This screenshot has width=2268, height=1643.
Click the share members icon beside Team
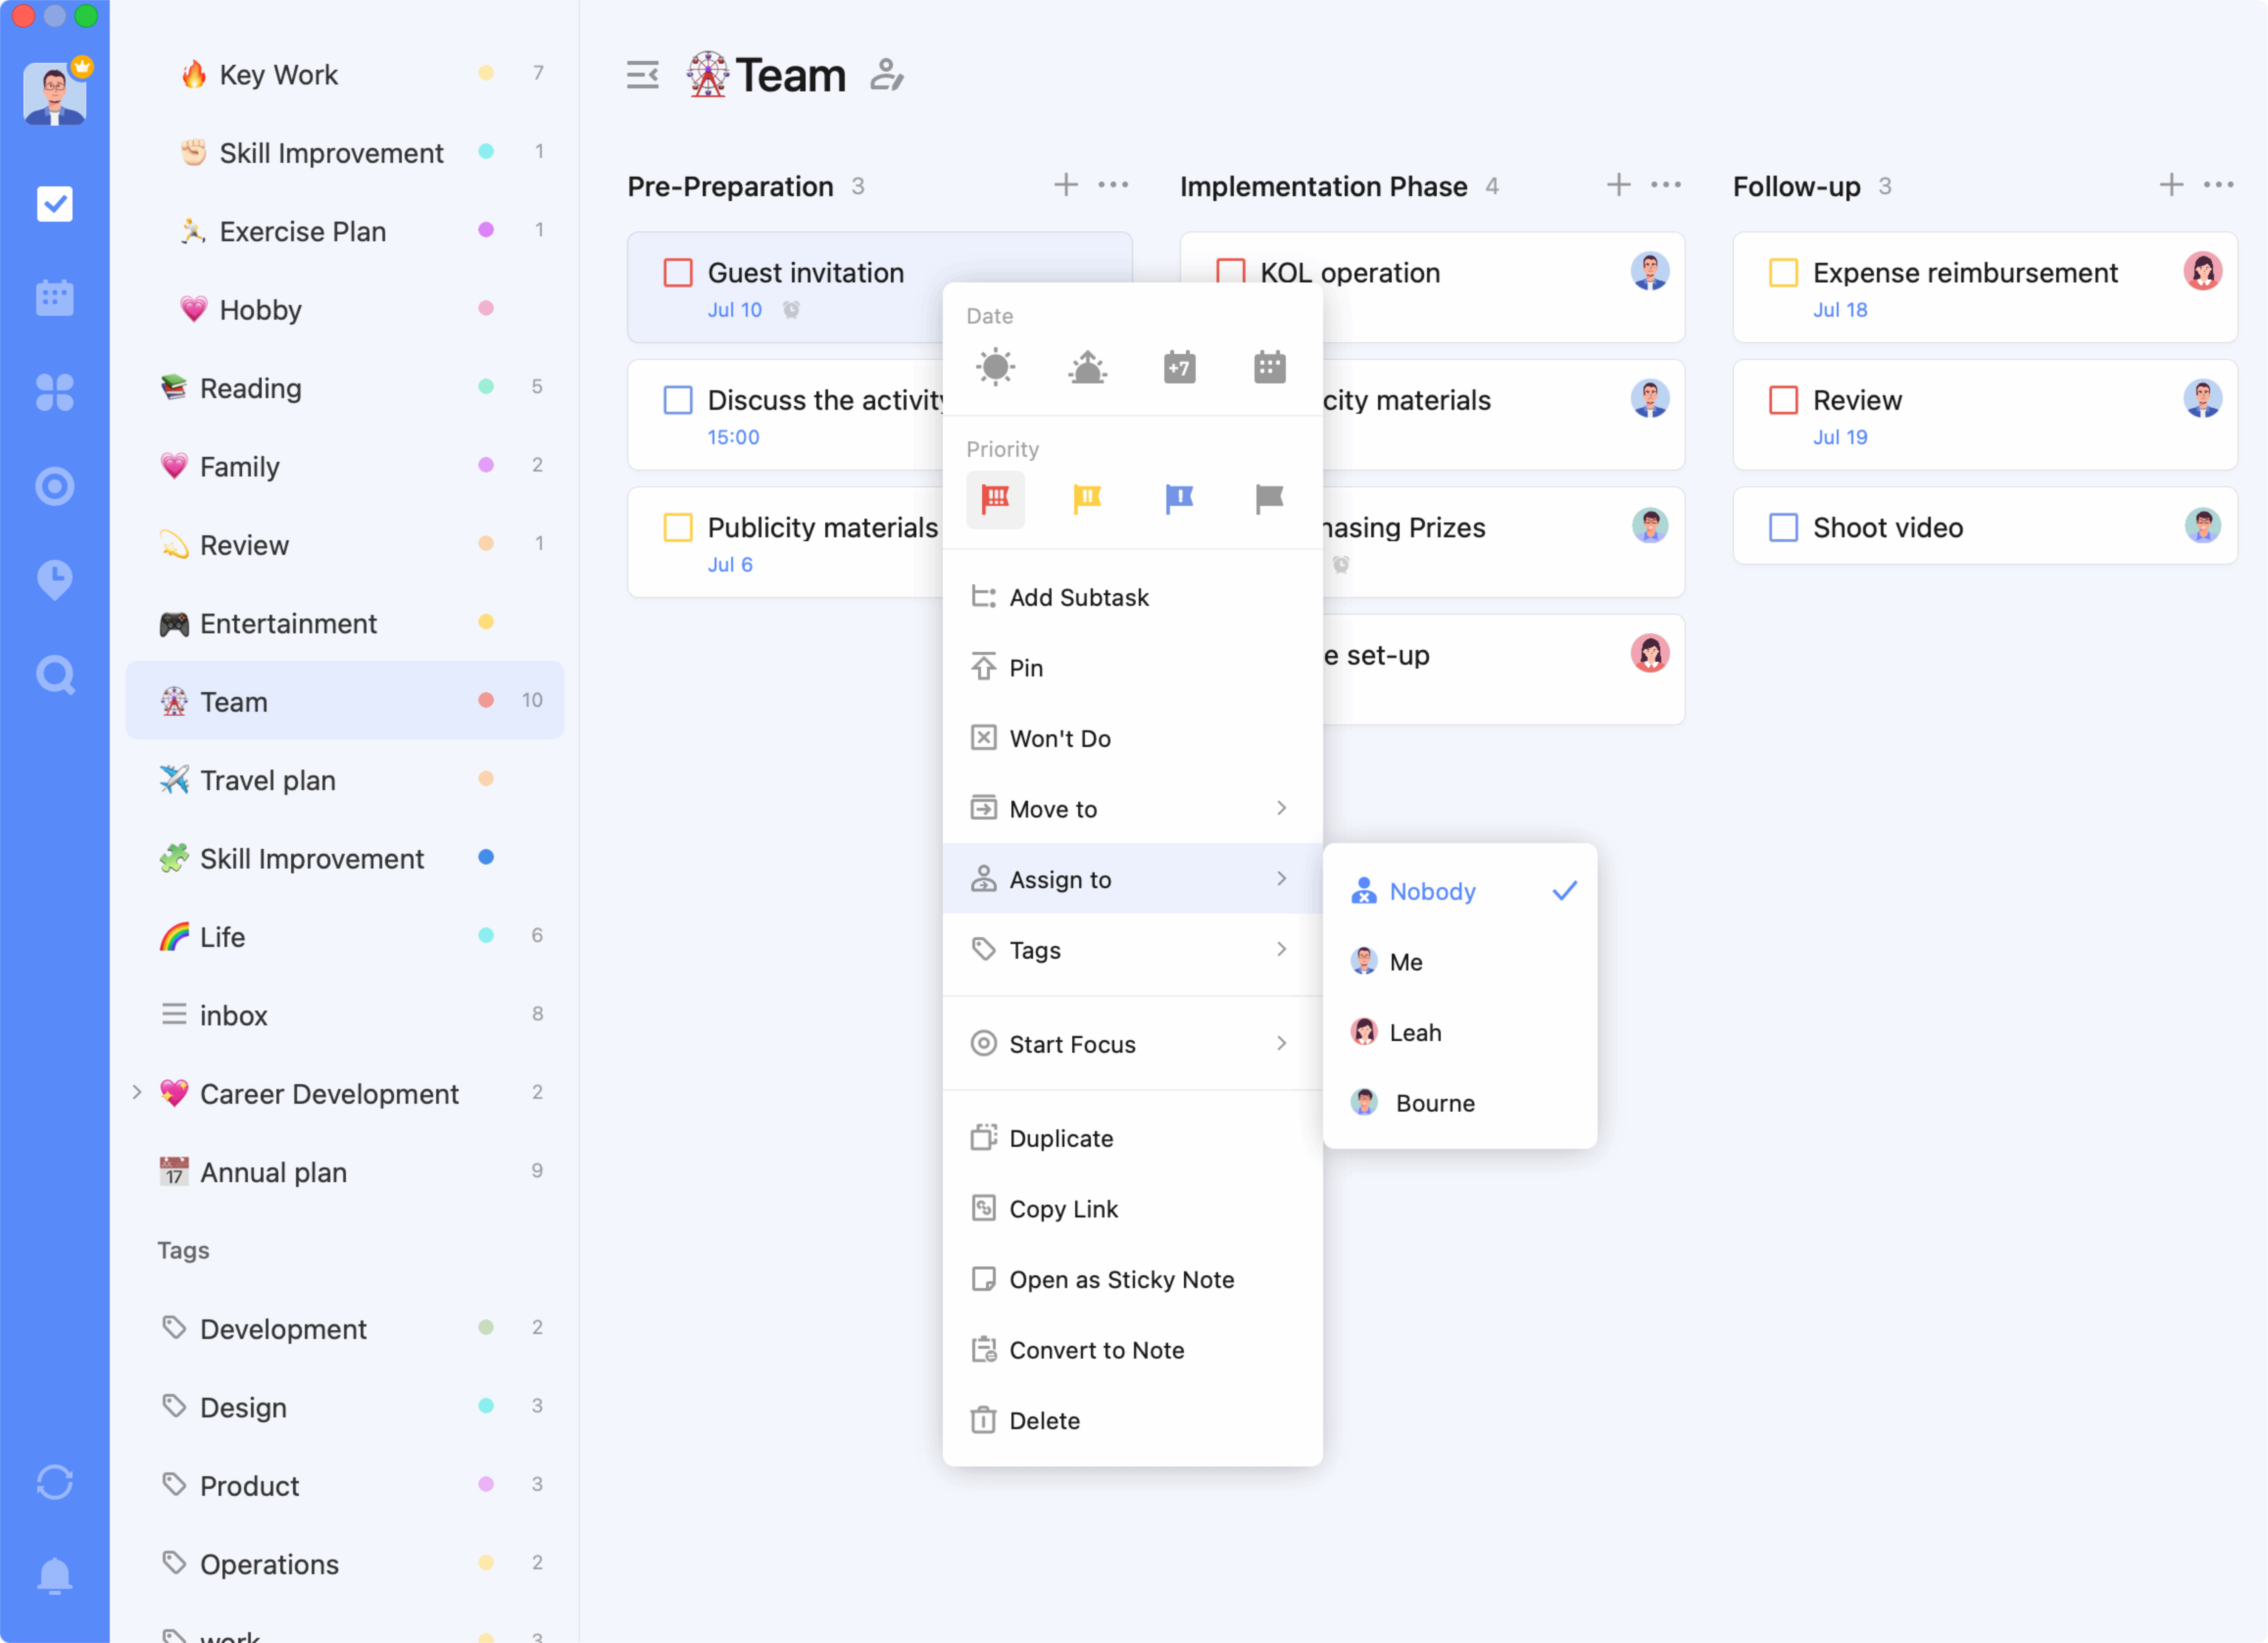point(886,75)
